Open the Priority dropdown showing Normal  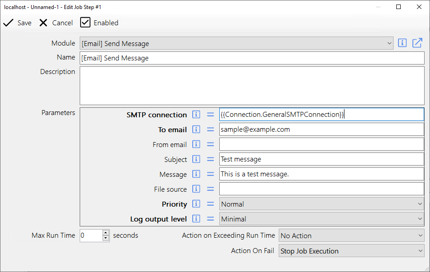tap(321, 204)
